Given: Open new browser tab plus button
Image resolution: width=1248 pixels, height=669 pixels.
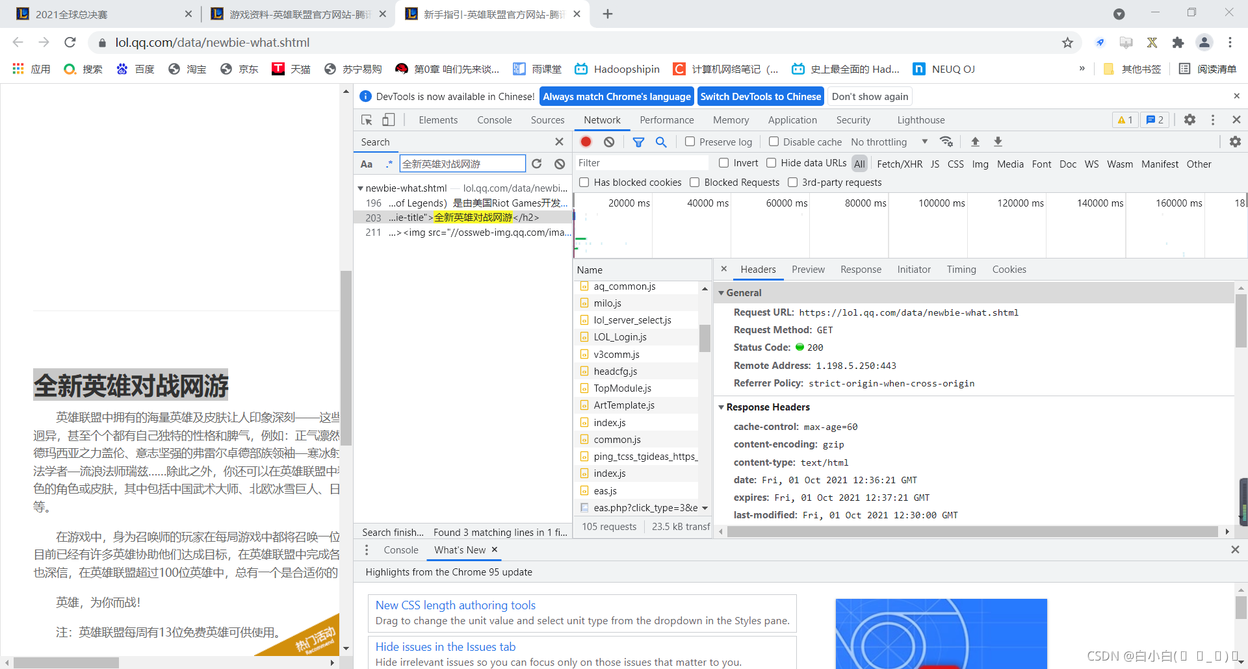Looking at the screenshot, I should tap(608, 14).
